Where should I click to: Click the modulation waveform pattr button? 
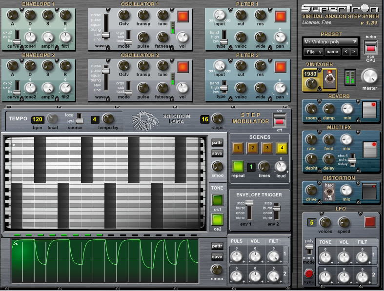pyautogui.click(x=217, y=246)
